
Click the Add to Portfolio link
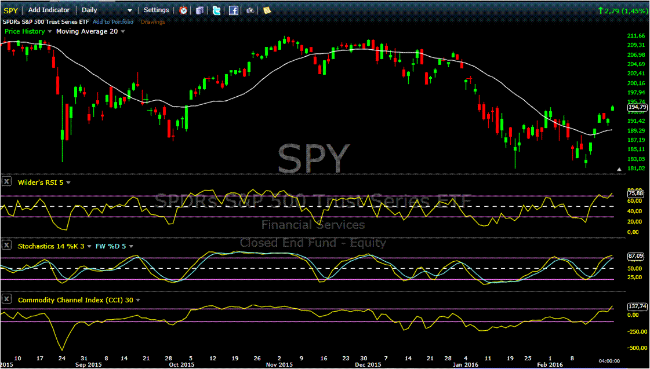pos(113,21)
